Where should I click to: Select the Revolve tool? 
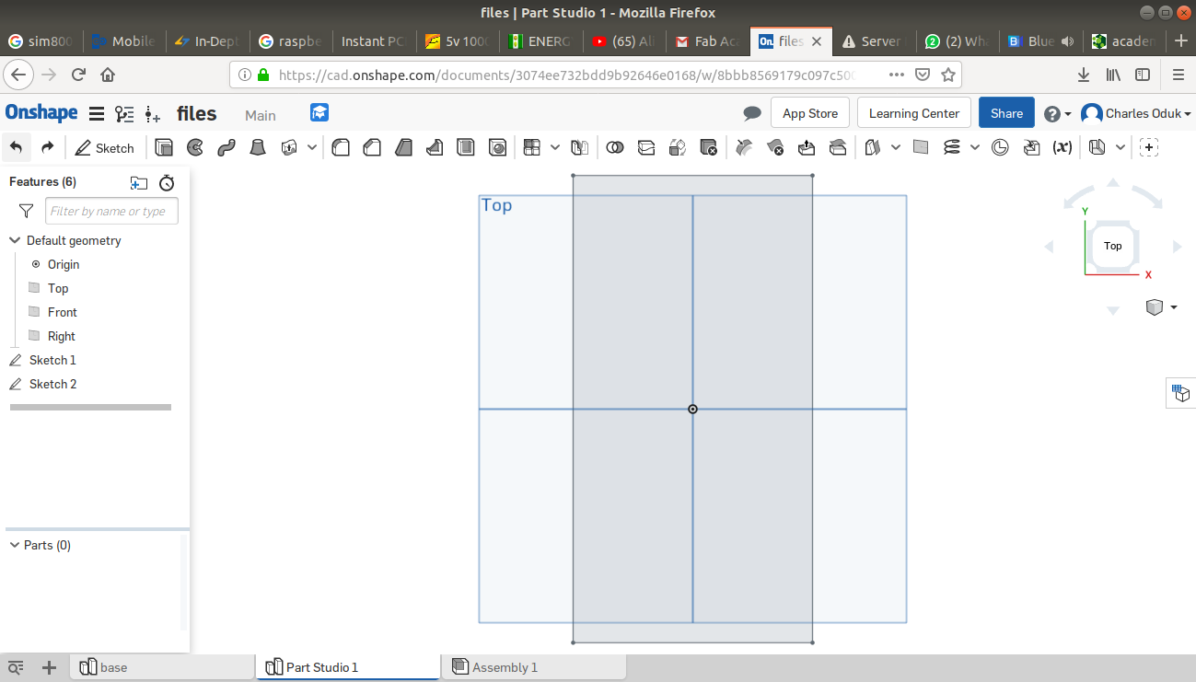pyautogui.click(x=195, y=147)
